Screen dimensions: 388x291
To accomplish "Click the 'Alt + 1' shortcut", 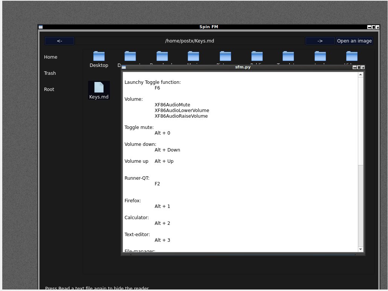I will [x=162, y=206].
